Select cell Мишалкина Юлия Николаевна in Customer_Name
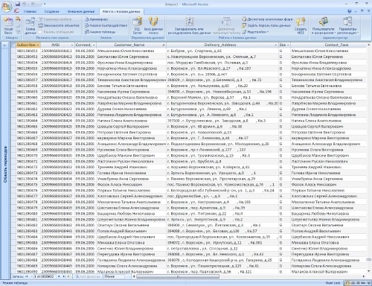Screen dimensions: 372x286 click(132, 51)
